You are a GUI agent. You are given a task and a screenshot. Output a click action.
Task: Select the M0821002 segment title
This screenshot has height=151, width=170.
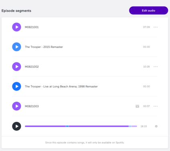click(32, 67)
